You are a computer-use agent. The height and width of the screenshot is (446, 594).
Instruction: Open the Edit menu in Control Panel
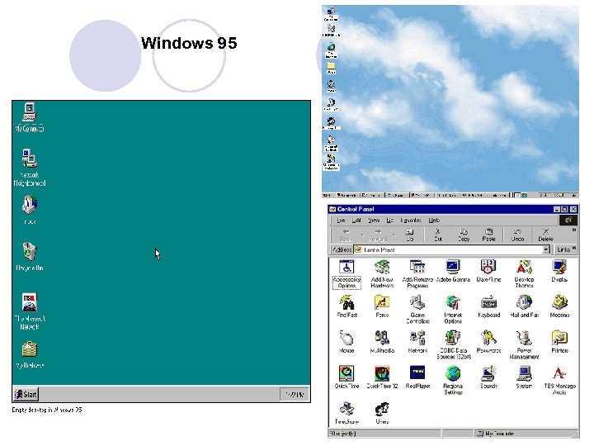pos(356,221)
